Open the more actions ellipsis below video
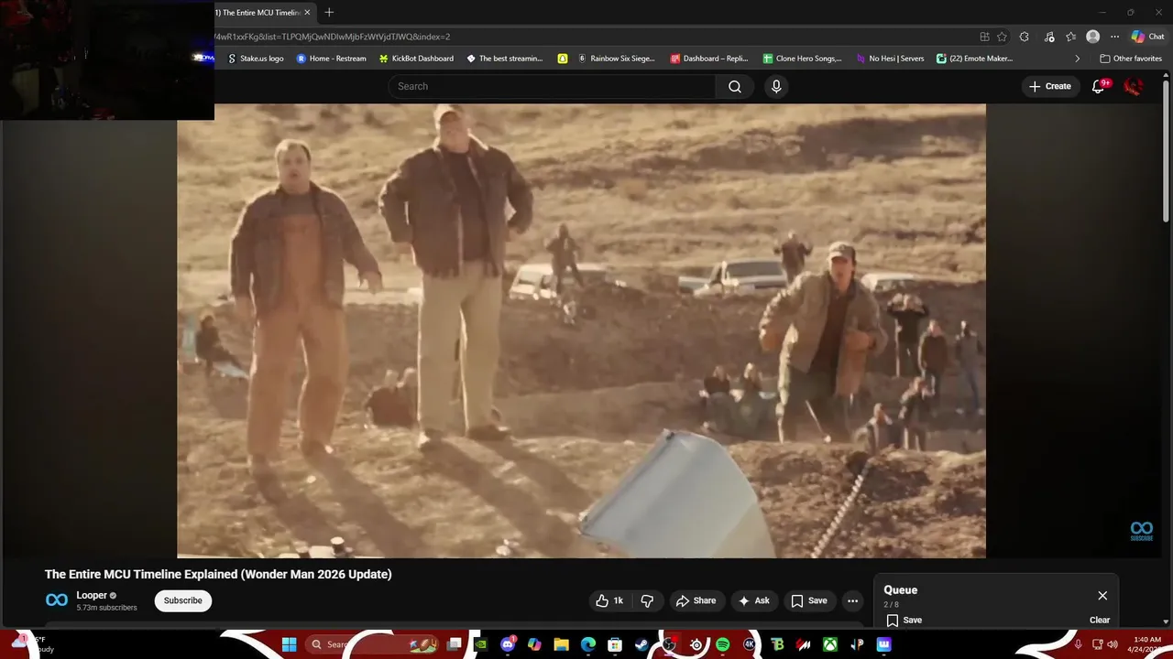1173x659 pixels. [852, 600]
